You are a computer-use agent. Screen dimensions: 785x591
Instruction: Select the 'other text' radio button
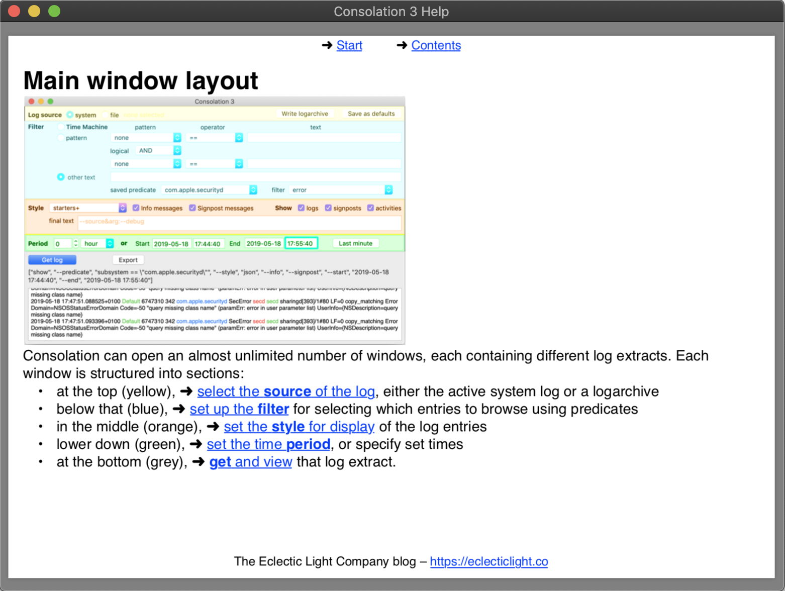[x=61, y=177]
